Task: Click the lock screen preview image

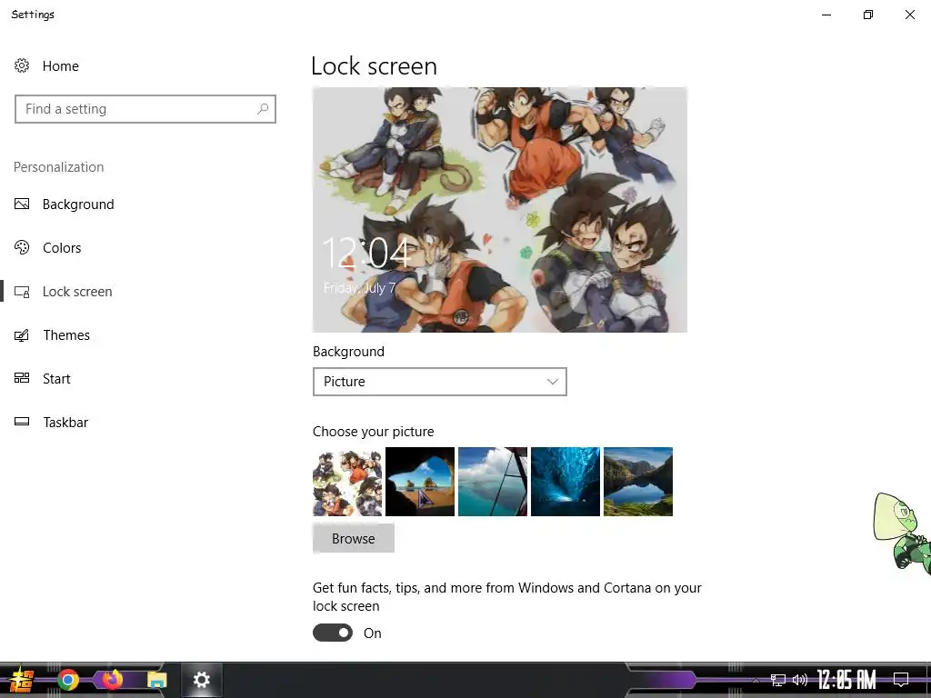Action: [x=500, y=210]
